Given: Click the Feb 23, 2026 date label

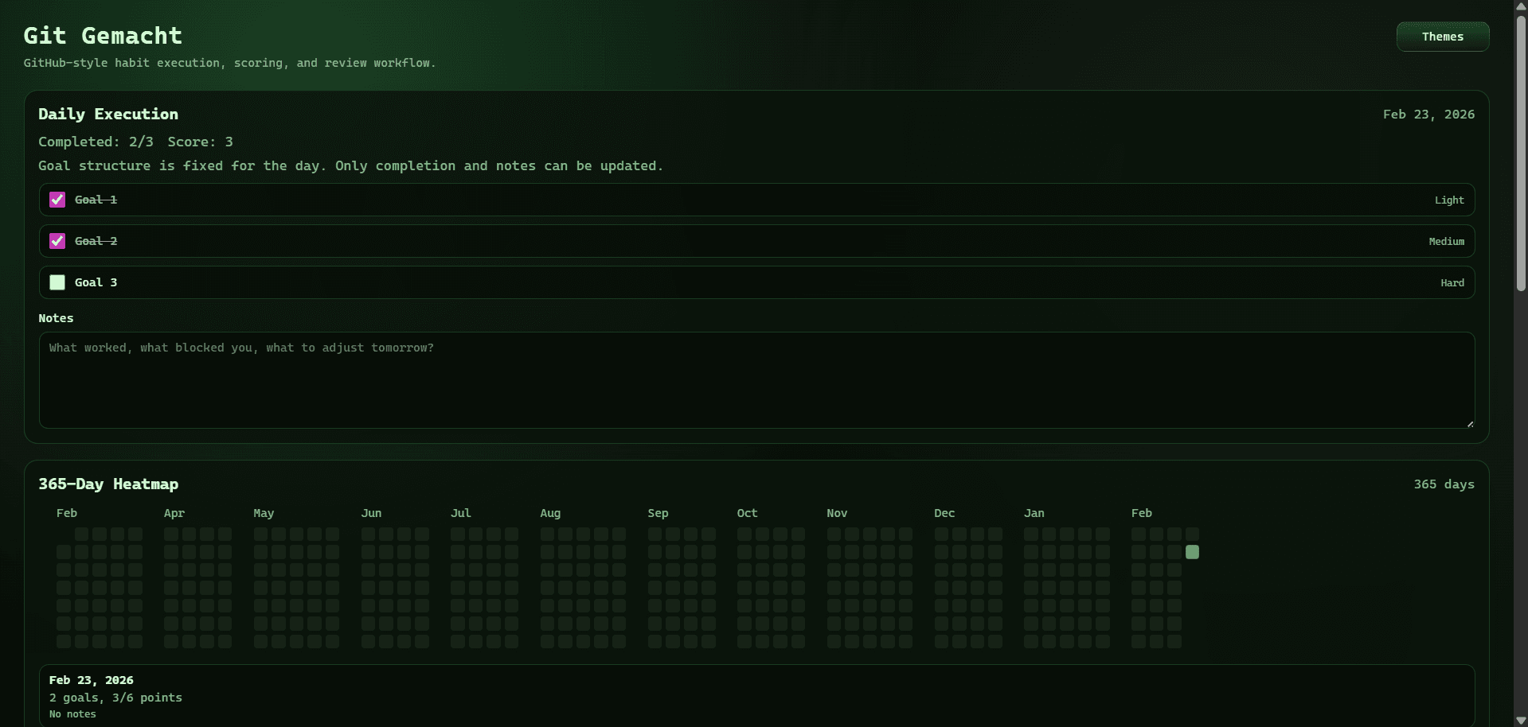Looking at the screenshot, I should point(1428,114).
